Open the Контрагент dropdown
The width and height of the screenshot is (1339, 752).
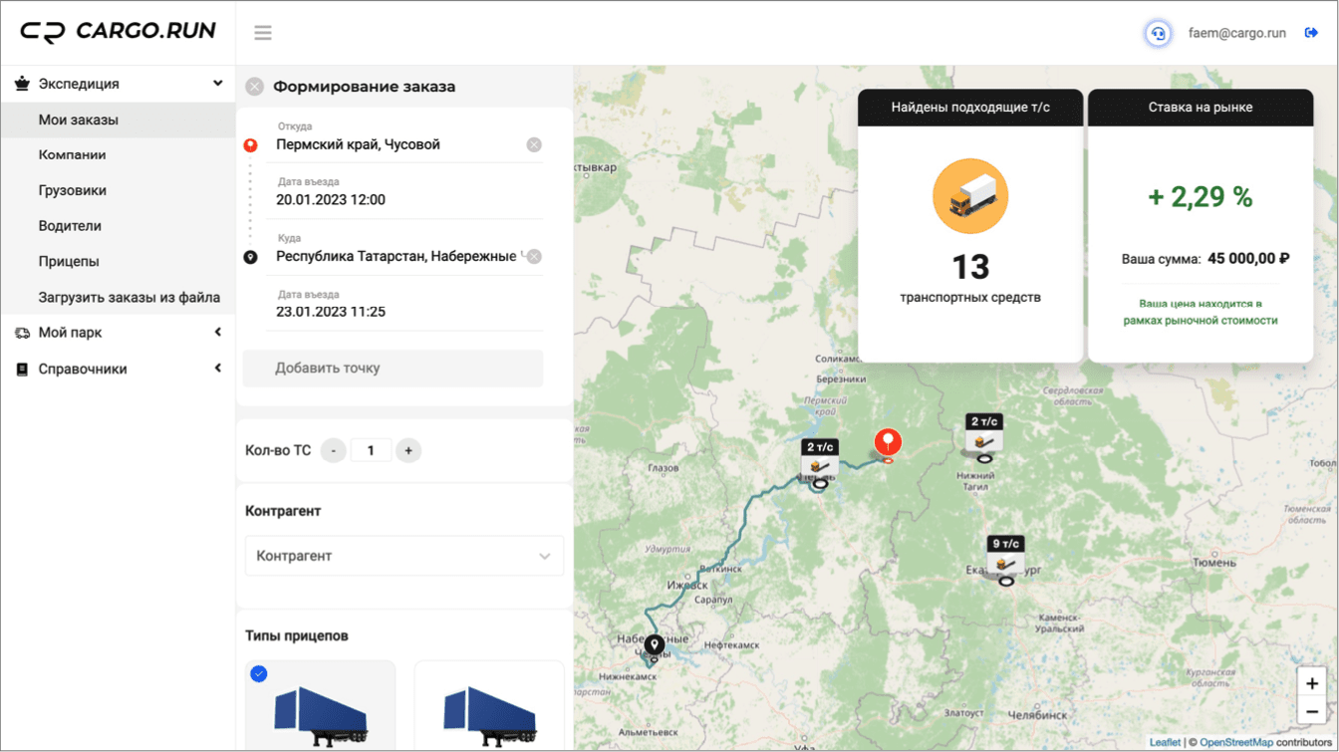tap(403, 556)
